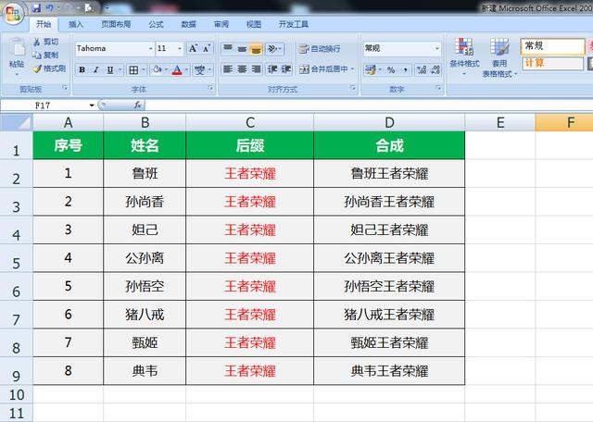
Task: Center text horizontally
Action: [242, 69]
